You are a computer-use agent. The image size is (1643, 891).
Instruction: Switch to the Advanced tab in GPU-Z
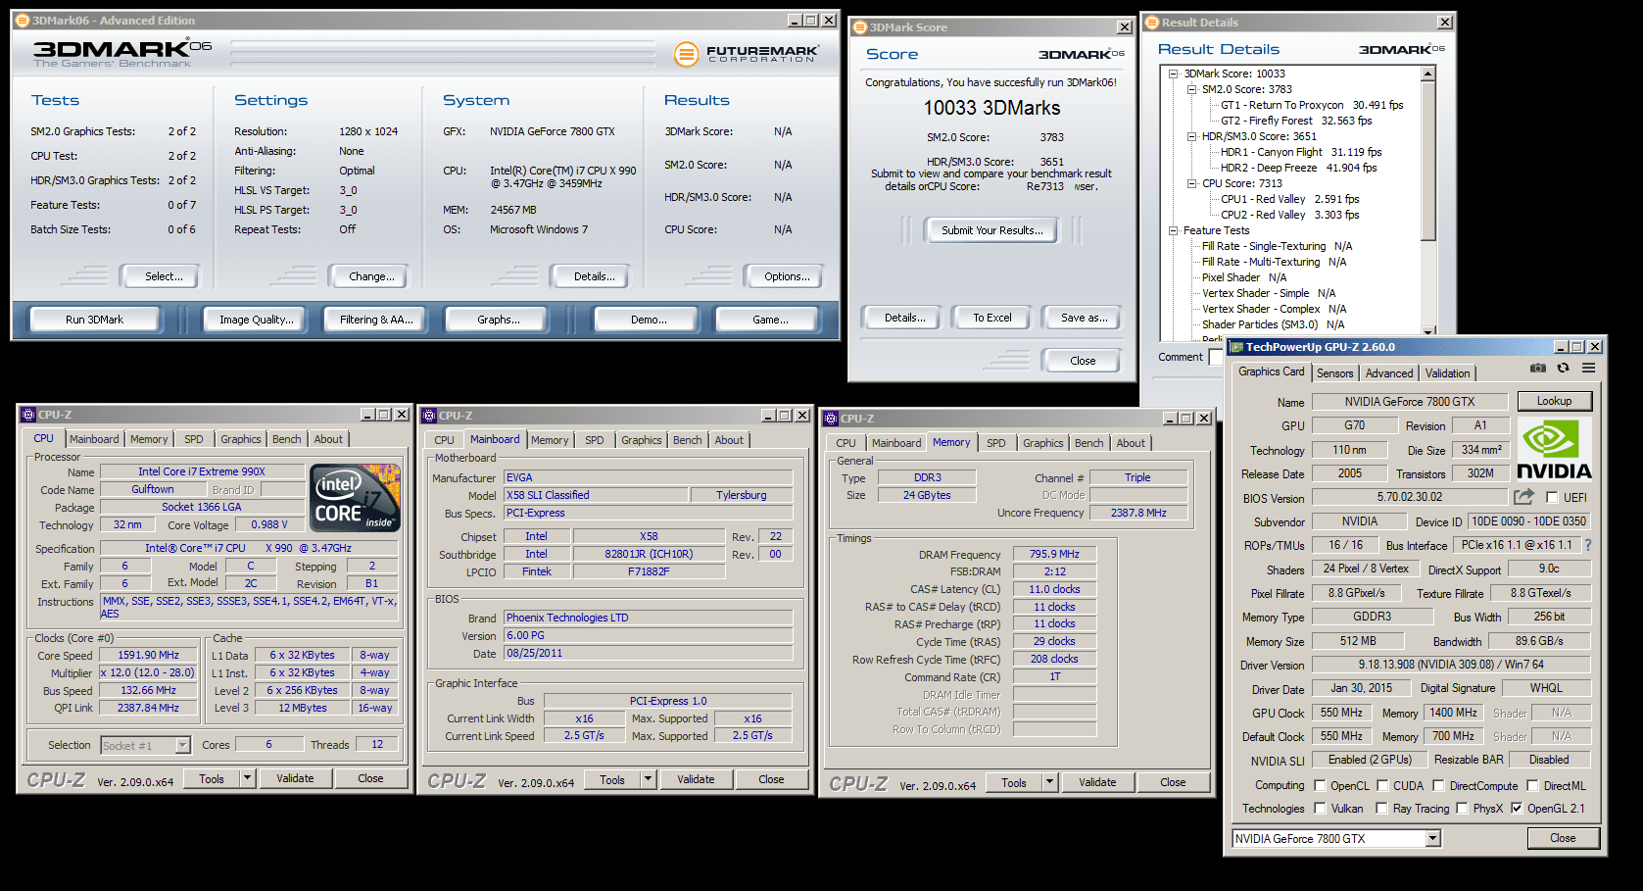(x=1389, y=373)
